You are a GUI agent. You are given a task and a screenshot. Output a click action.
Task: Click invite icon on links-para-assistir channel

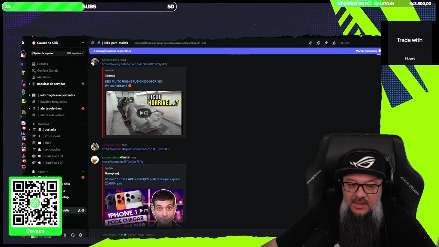pyautogui.click(x=79, y=210)
